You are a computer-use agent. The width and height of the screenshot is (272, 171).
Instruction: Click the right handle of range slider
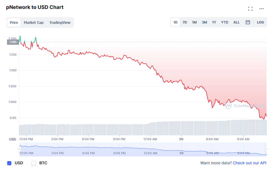[x=266, y=149]
